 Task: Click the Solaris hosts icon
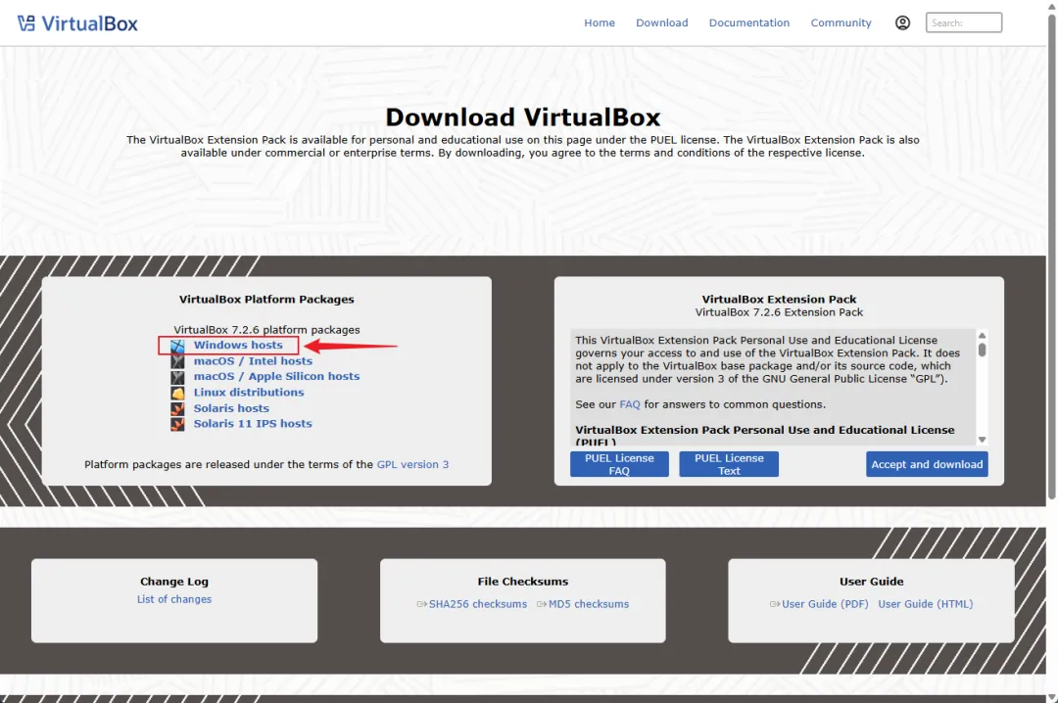point(177,409)
